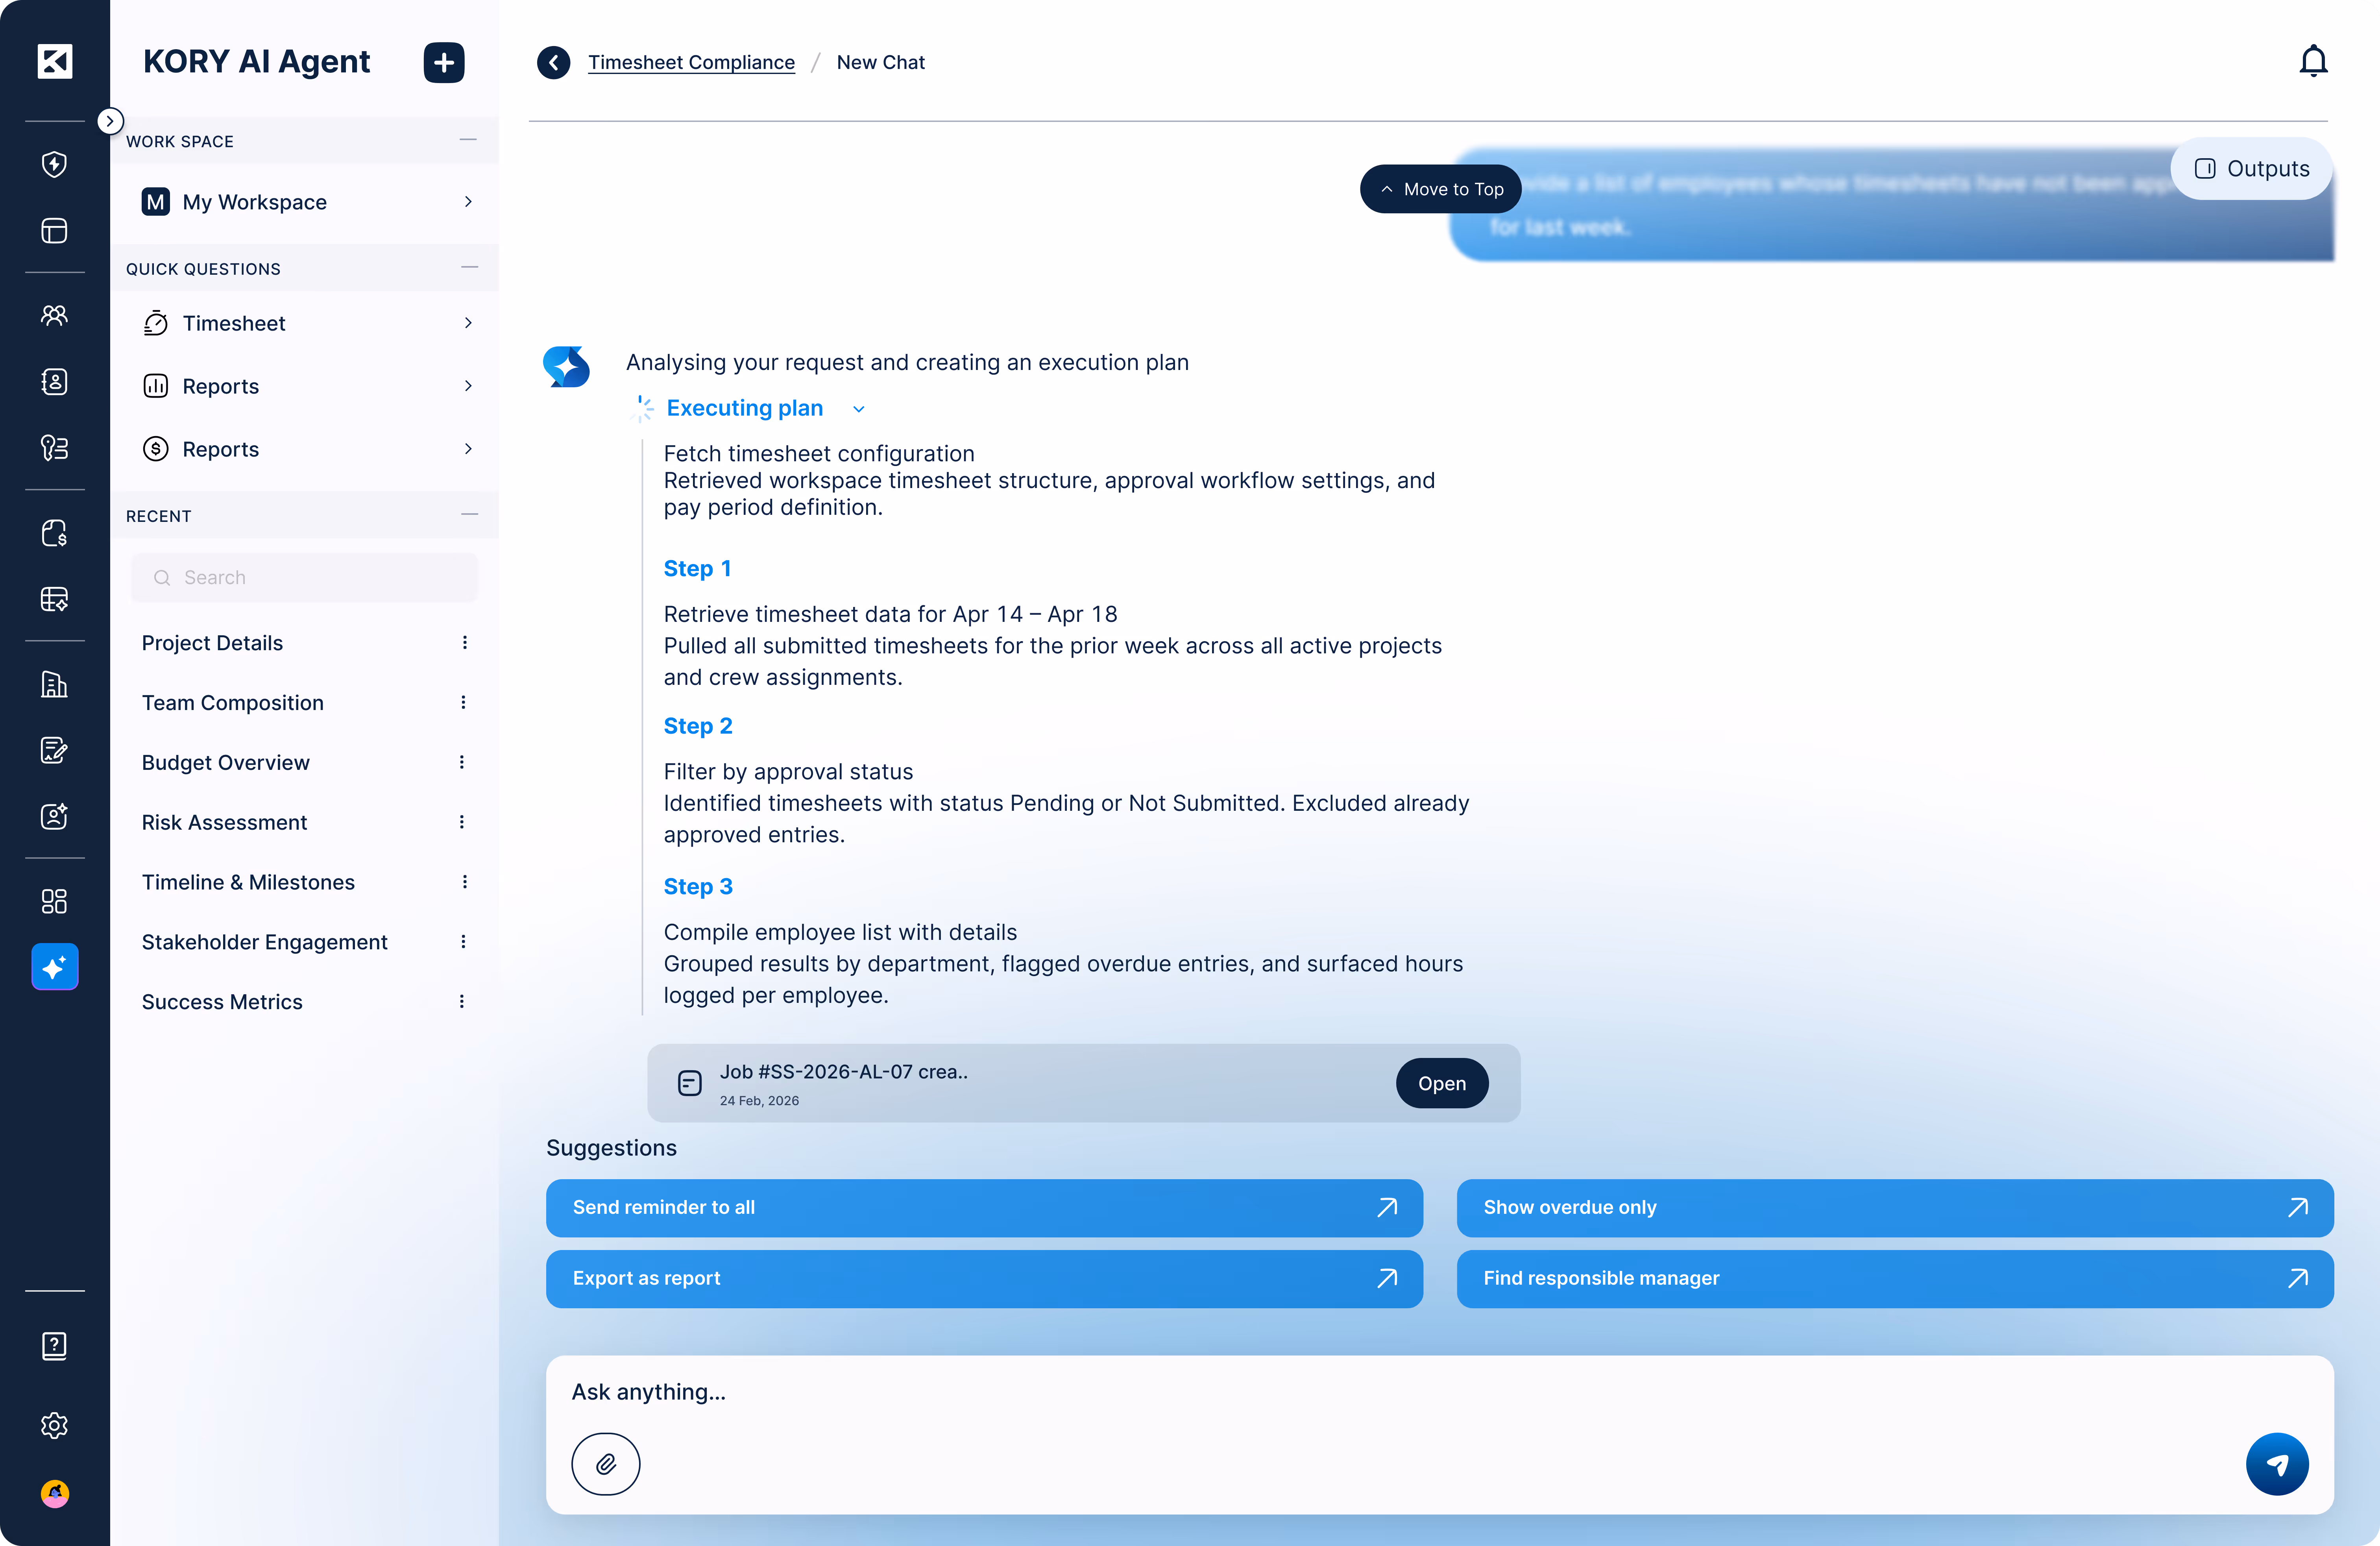Click the send message paper-plane icon
Viewport: 2380px width, 1546px height.
[x=2276, y=1464]
